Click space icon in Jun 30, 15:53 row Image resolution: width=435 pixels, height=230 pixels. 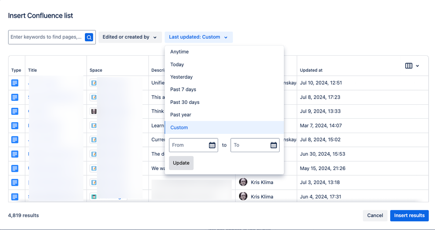coord(94,154)
